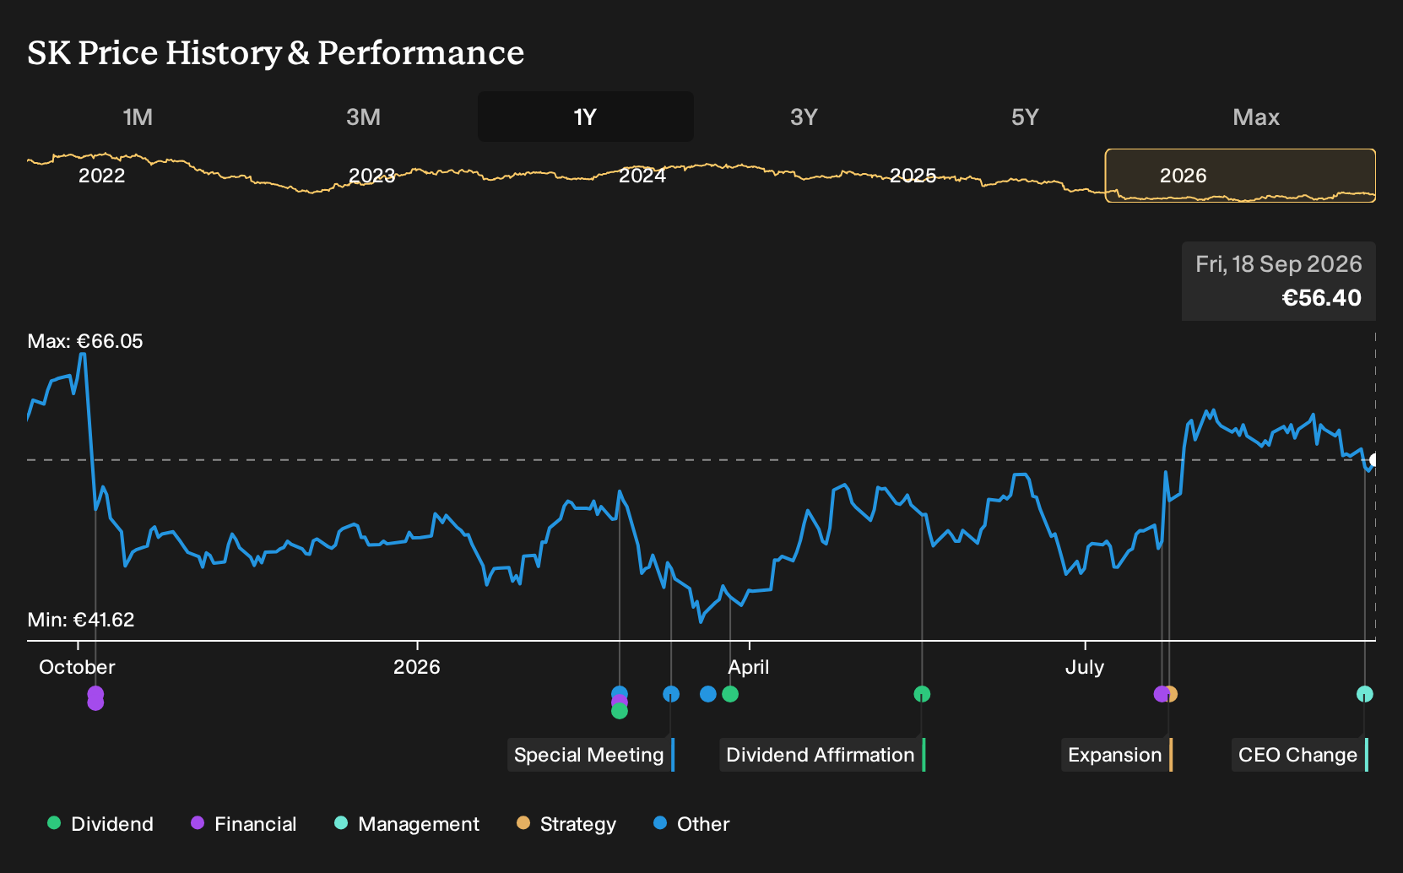Click the 2026 highlighted range selector window

click(x=1240, y=176)
